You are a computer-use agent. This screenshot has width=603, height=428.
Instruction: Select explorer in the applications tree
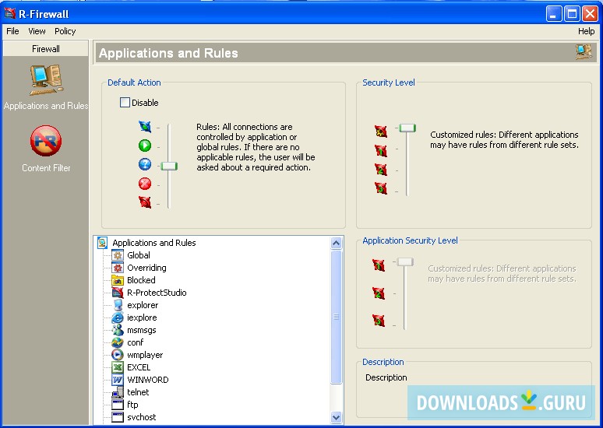[x=143, y=305]
